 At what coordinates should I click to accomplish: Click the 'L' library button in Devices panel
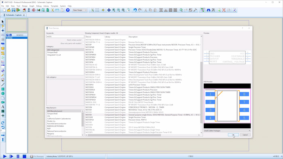(x=10, y=35)
